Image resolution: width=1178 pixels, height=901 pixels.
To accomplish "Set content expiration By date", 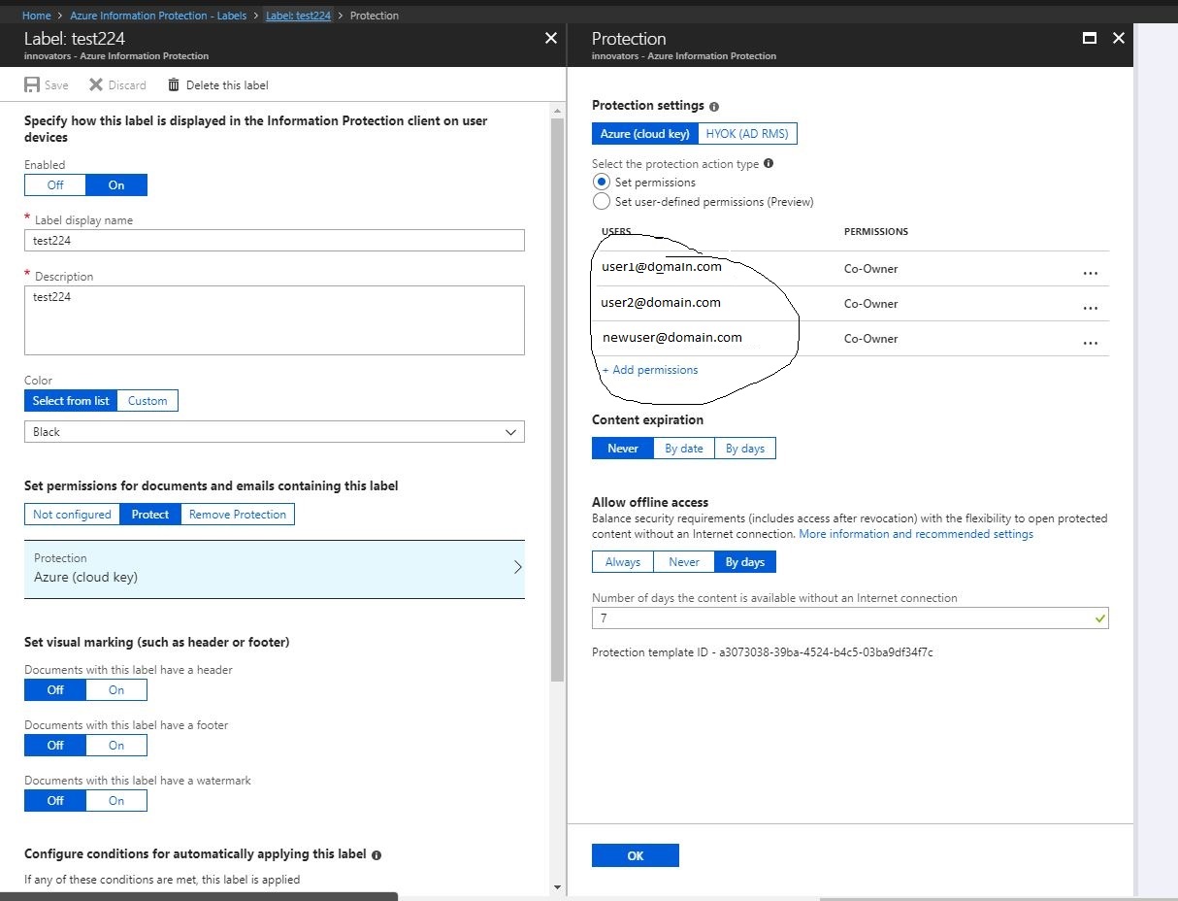I will click(684, 448).
